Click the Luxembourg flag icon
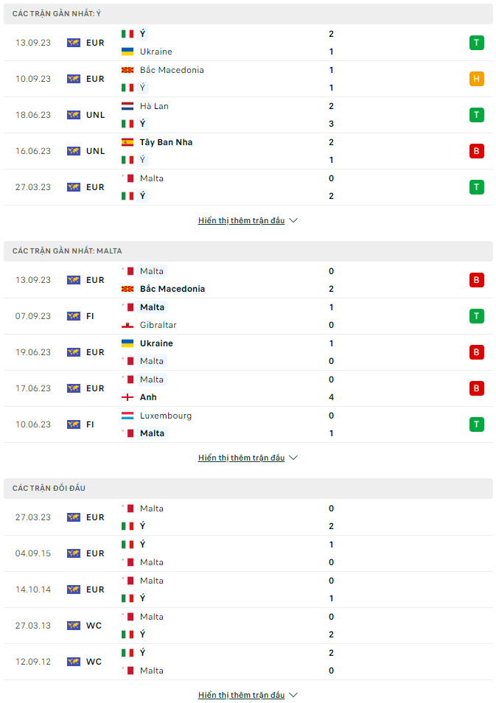The height and width of the screenshot is (703, 496). [x=128, y=416]
